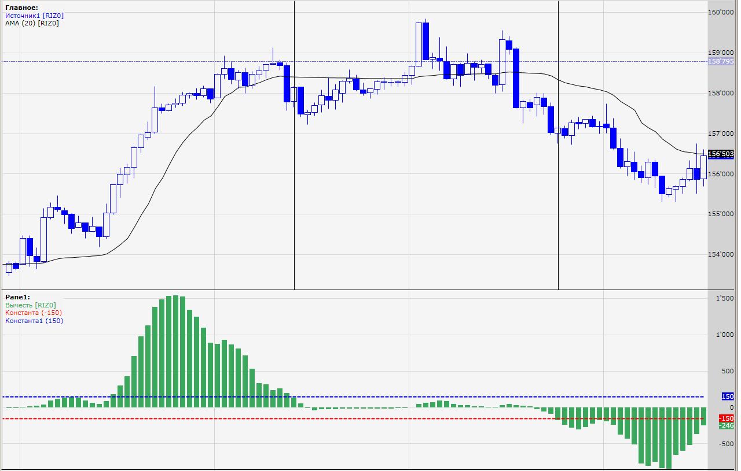
Task: Click the tallest green histogram bar
Action: [x=176, y=351]
